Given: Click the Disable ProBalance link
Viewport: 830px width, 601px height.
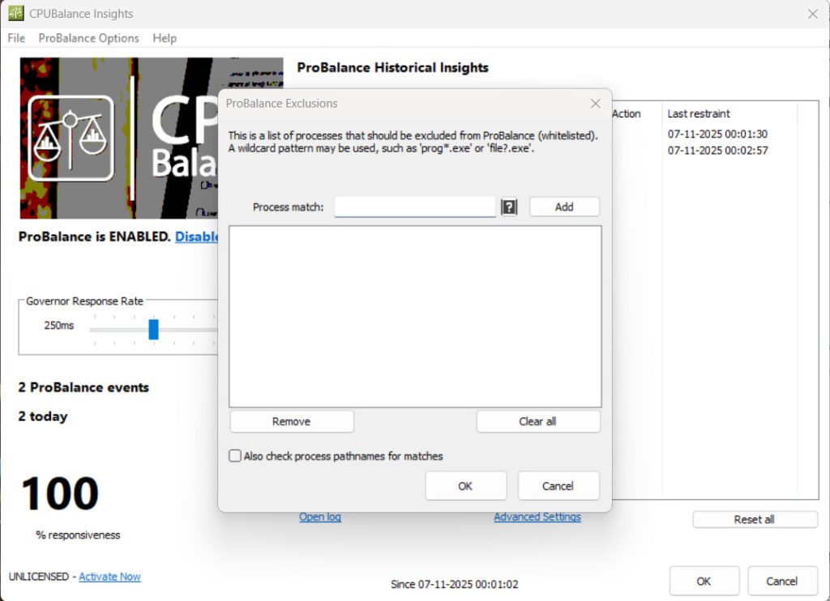Looking at the screenshot, I should click(196, 237).
